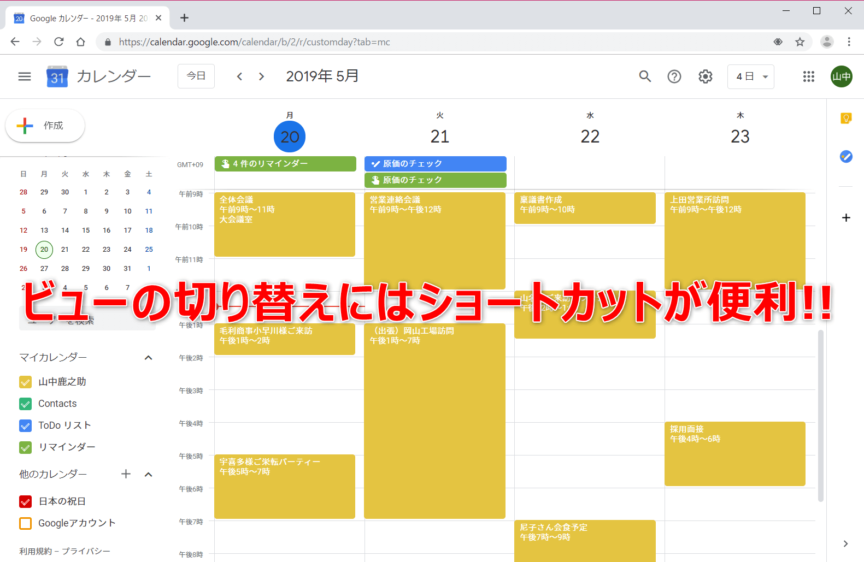Select day 21 in the header
This screenshot has width=864, height=562.
tap(440, 137)
